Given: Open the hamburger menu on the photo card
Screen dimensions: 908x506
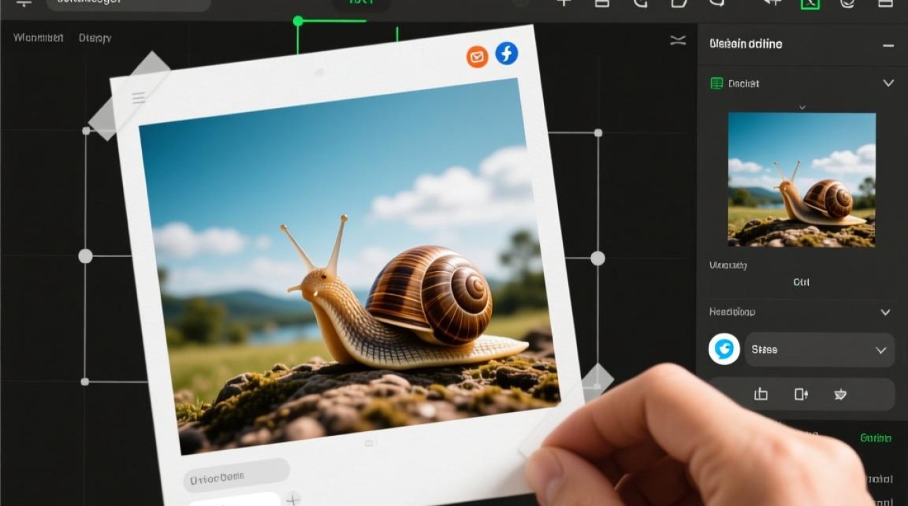Looking at the screenshot, I should click(x=138, y=99).
